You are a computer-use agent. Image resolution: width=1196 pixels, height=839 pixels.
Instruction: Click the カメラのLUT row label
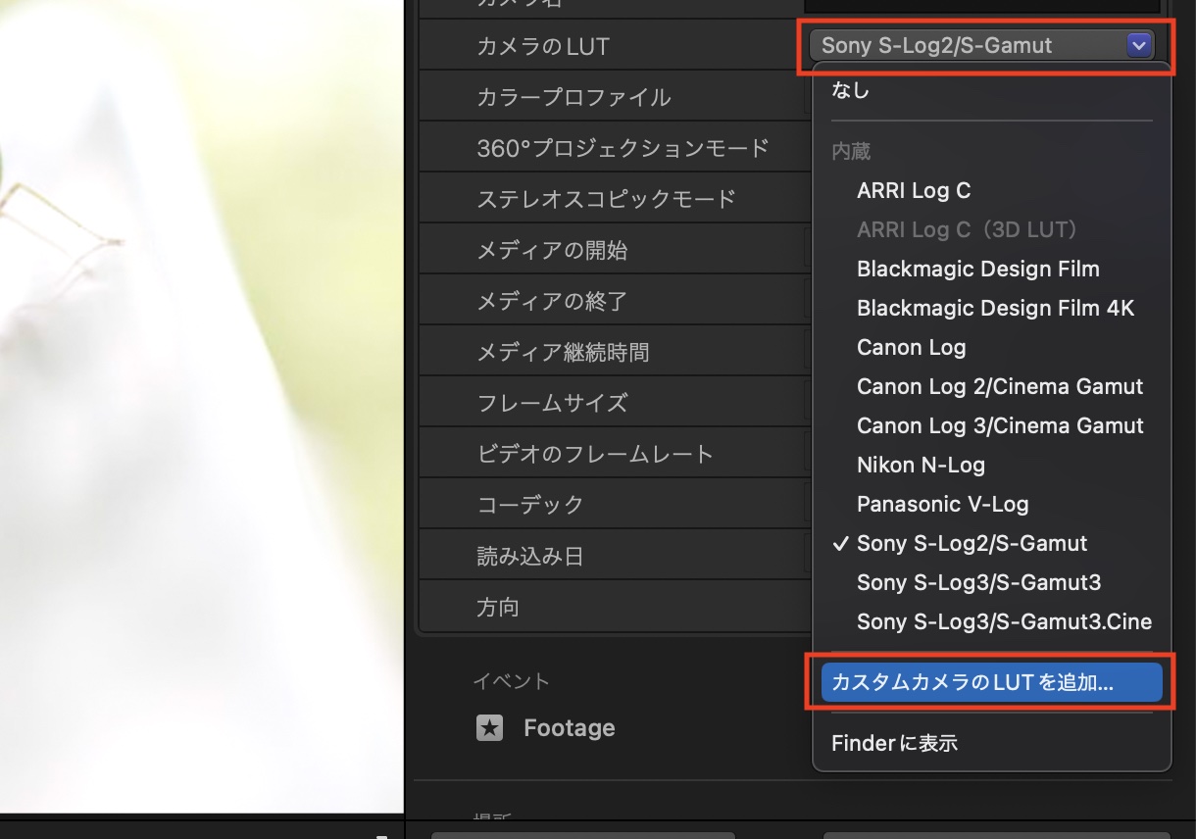[x=543, y=46]
